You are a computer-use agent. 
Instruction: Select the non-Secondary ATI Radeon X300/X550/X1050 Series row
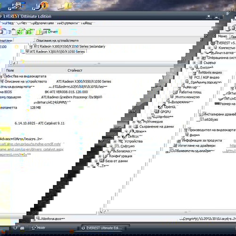(x=57, y=51)
